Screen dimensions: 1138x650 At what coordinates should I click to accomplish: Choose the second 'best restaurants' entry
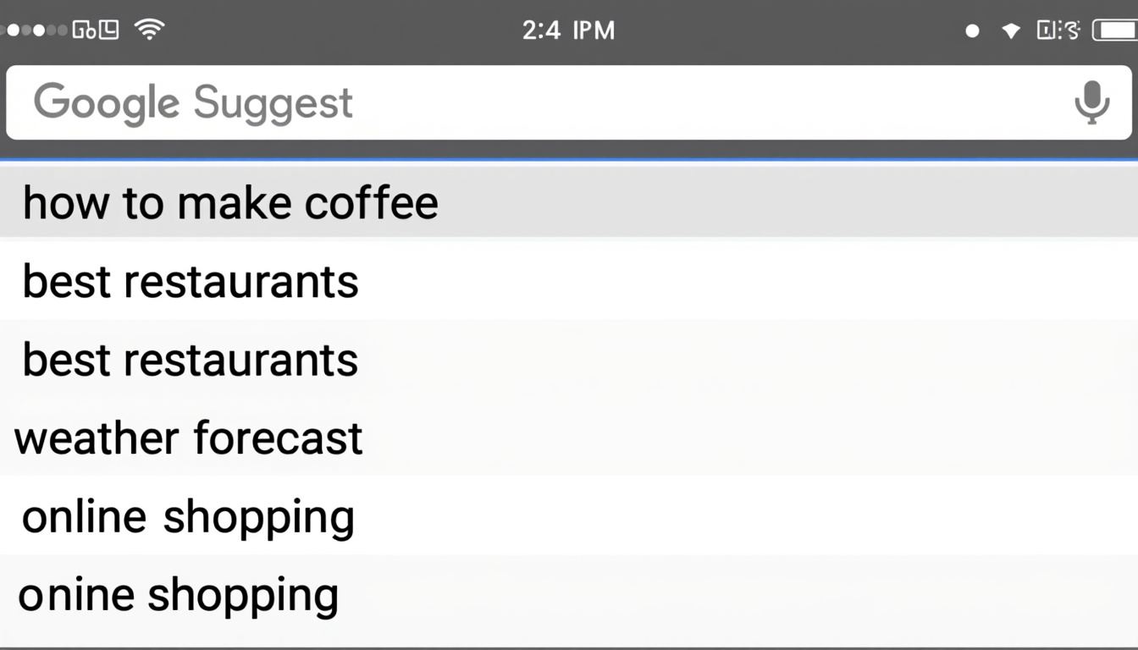(x=190, y=359)
